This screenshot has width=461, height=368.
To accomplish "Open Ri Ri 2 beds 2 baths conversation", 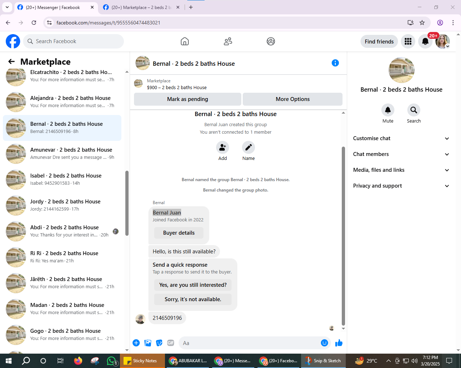I will coord(62,257).
